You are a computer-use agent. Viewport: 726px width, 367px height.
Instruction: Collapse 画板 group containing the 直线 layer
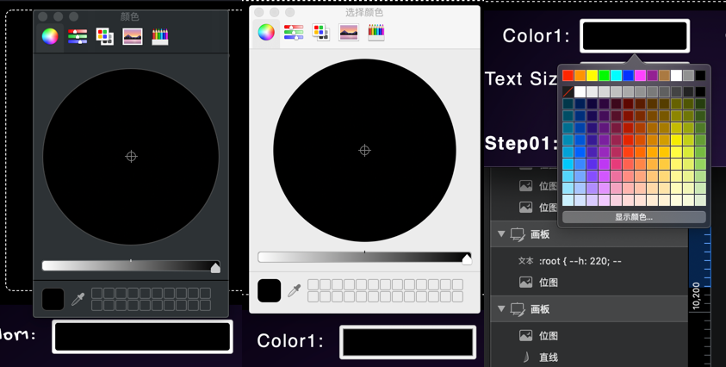(x=501, y=308)
